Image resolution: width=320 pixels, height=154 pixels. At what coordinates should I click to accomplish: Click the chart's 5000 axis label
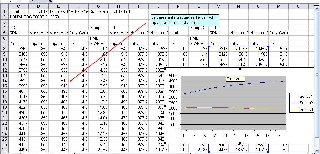pyautogui.click(x=173, y=76)
